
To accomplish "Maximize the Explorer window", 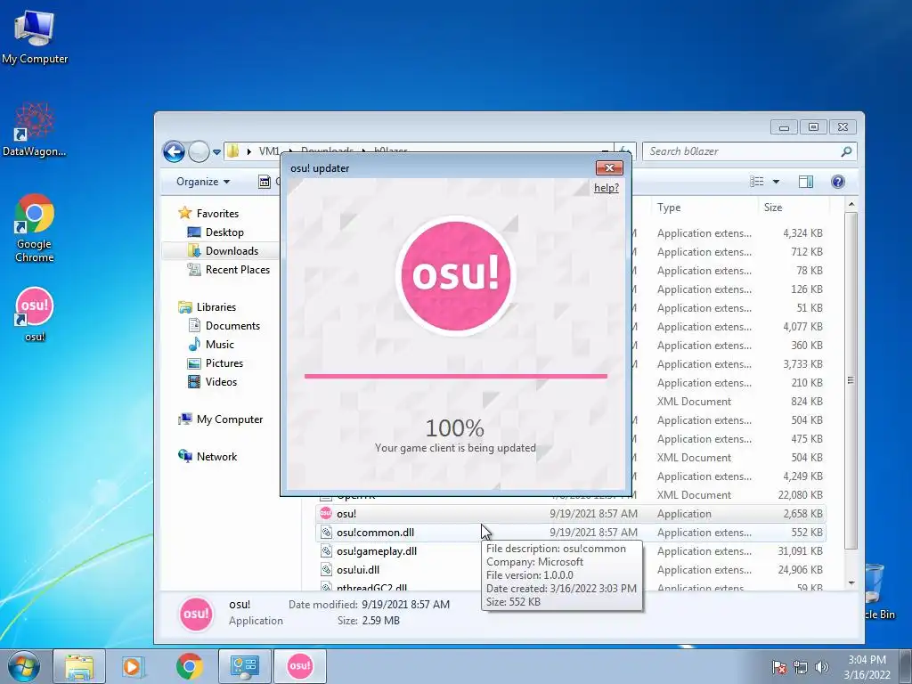I will coord(813,126).
